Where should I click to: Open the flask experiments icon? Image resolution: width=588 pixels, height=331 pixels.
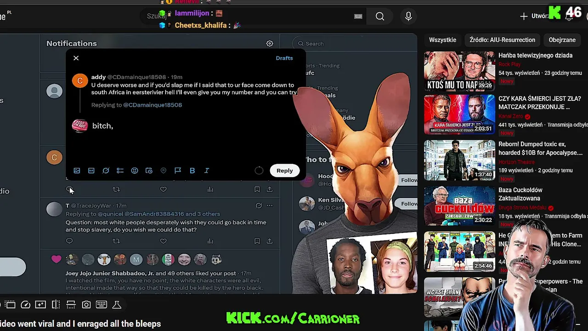click(x=117, y=304)
